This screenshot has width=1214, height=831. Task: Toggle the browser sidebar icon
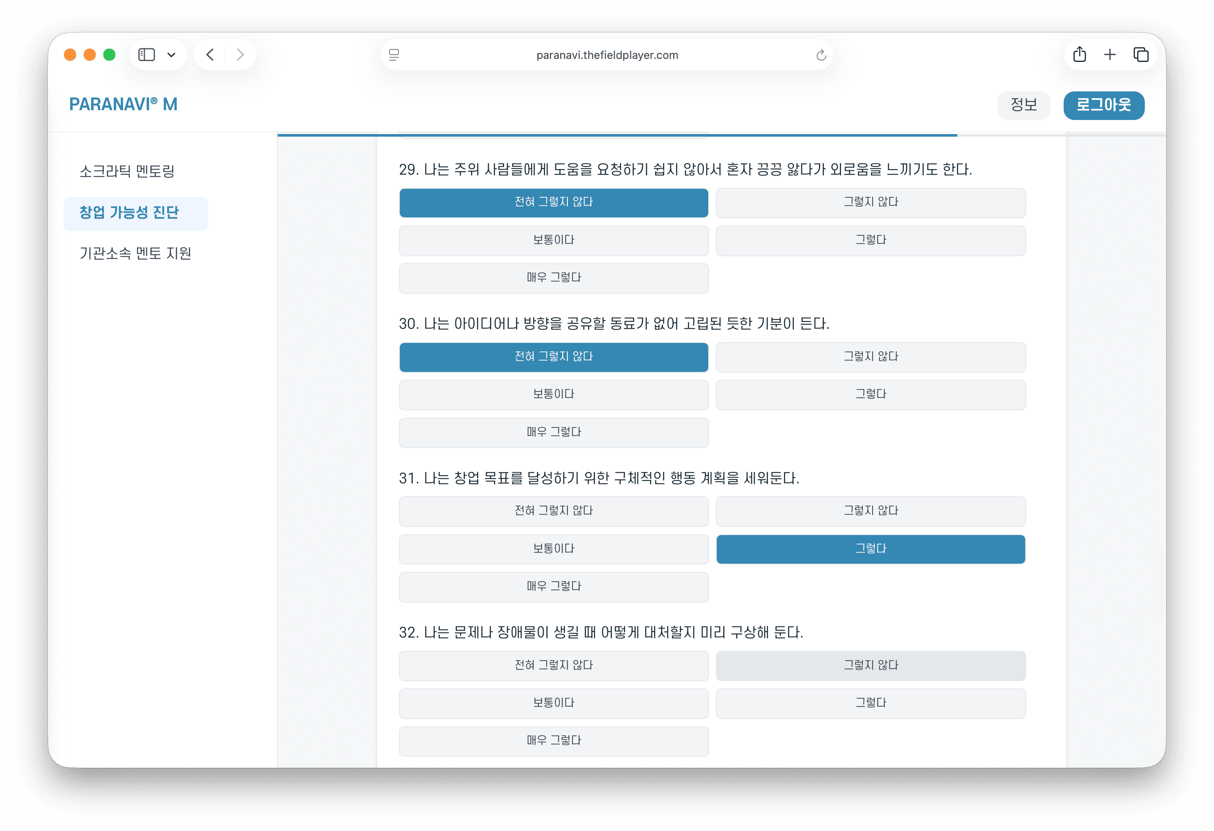147,54
